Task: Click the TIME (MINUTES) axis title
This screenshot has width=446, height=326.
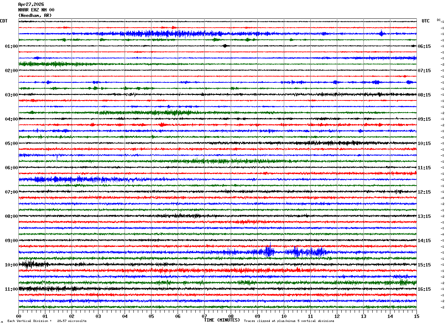Action: tap(222, 320)
